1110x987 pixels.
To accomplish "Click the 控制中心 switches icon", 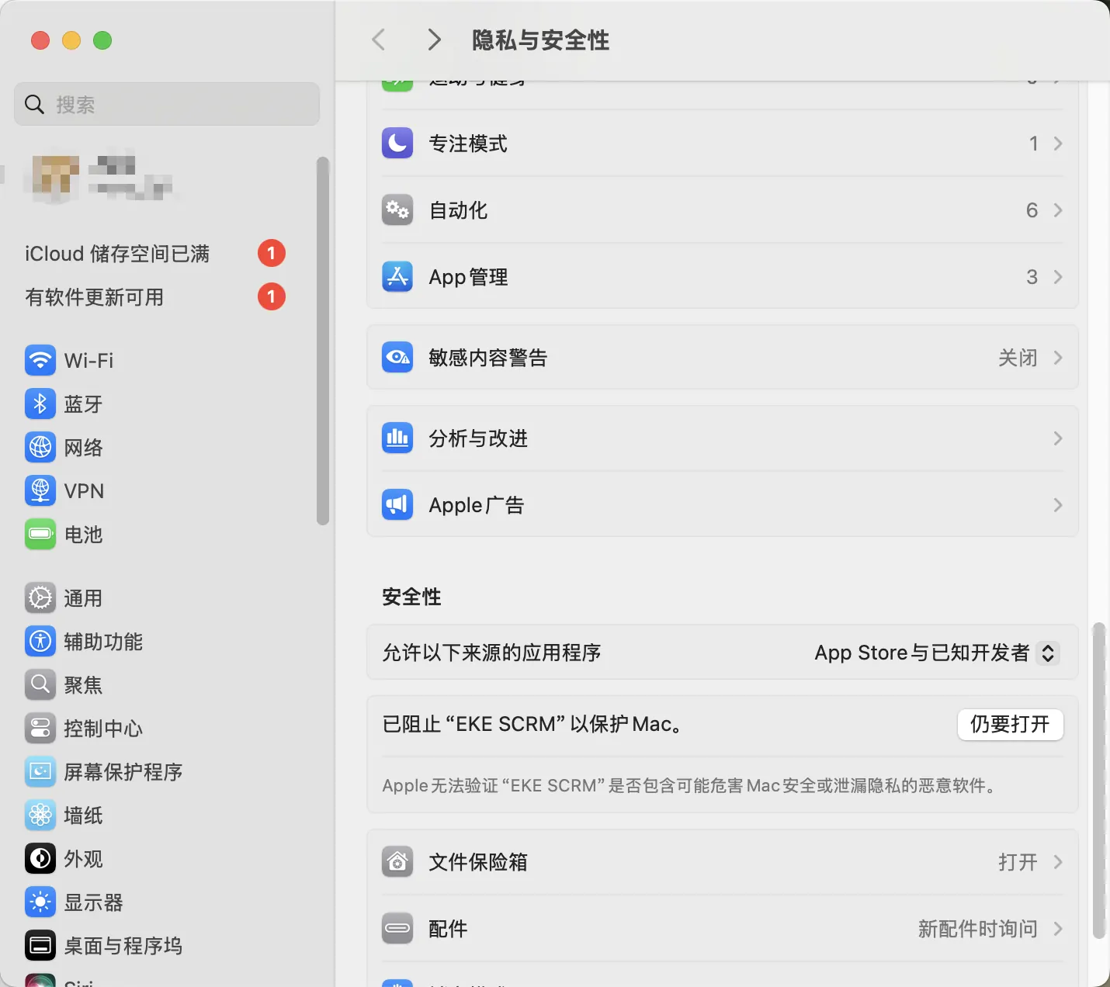I will (40, 728).
